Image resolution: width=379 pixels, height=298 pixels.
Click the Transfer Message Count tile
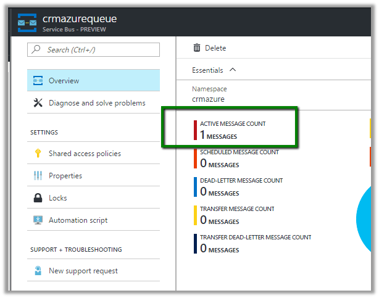click(234, 215)
